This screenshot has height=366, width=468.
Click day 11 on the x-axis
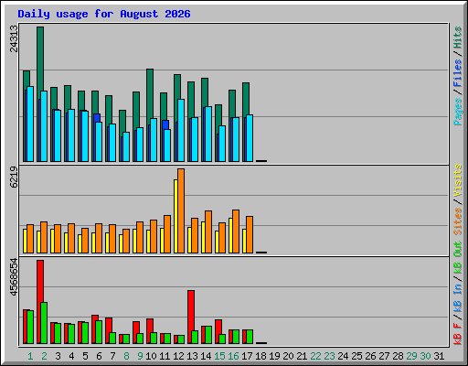165,356
